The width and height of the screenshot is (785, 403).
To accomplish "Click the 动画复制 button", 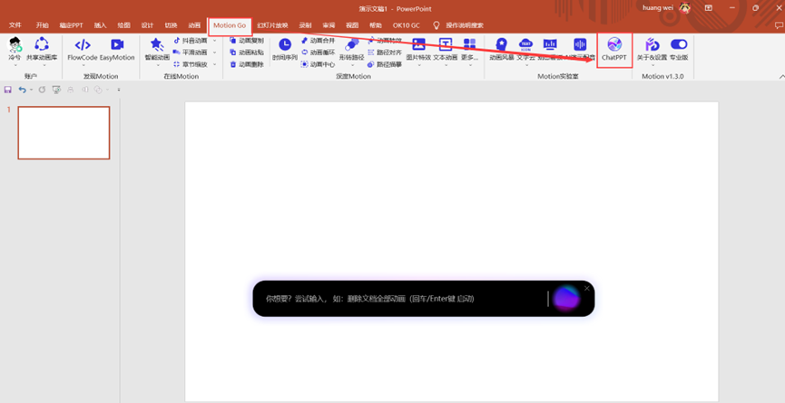I will [x=247, y=41].
